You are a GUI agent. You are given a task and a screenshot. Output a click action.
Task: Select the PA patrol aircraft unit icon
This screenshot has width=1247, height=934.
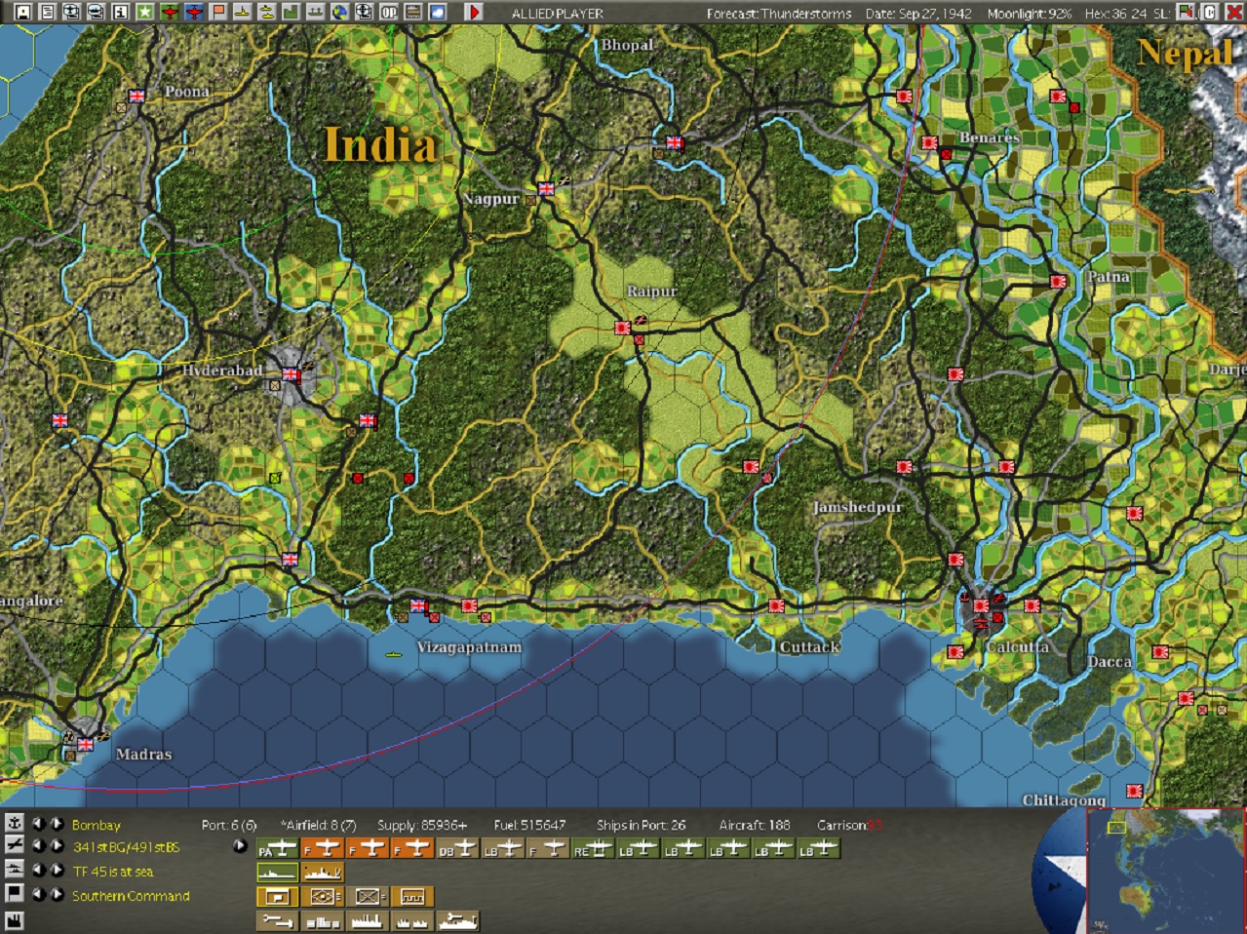277,848
